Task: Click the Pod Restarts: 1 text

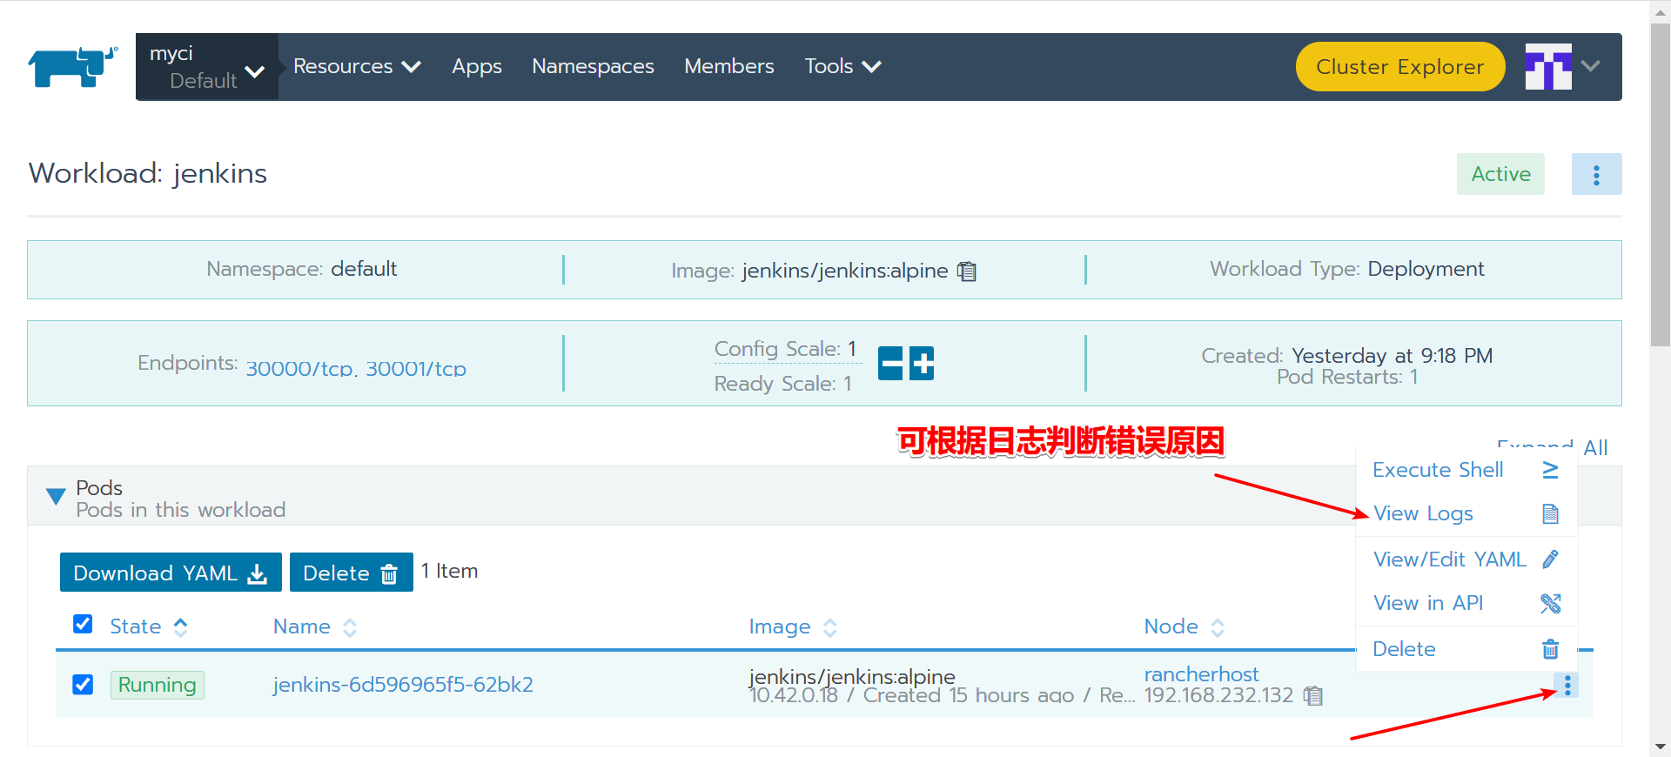Action: (x=1347, y=377)
